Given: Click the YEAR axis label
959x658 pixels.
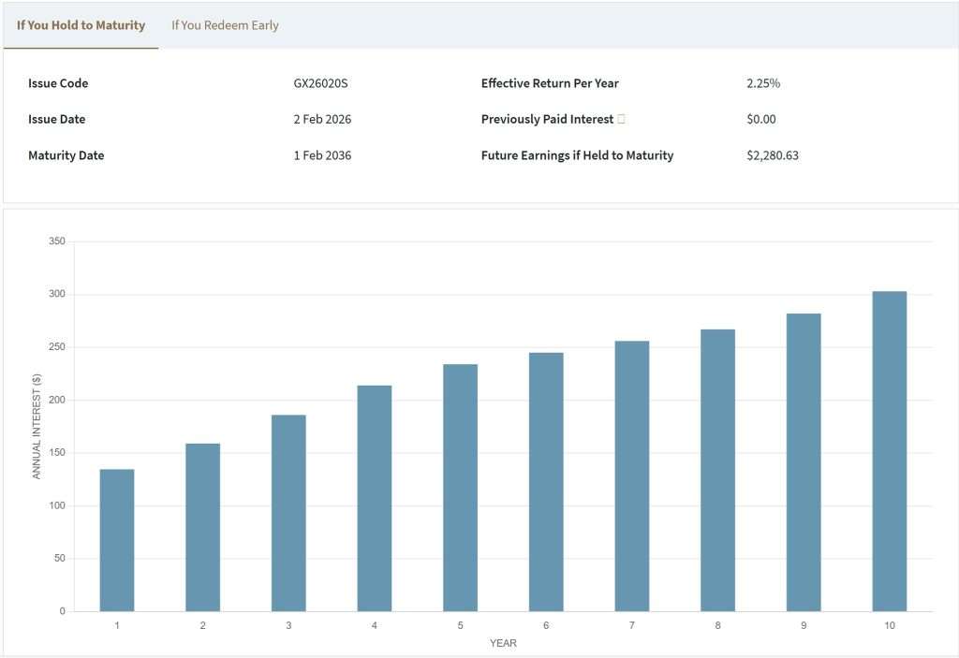Looking at the screenshot, I should click(x=503, y=643).
